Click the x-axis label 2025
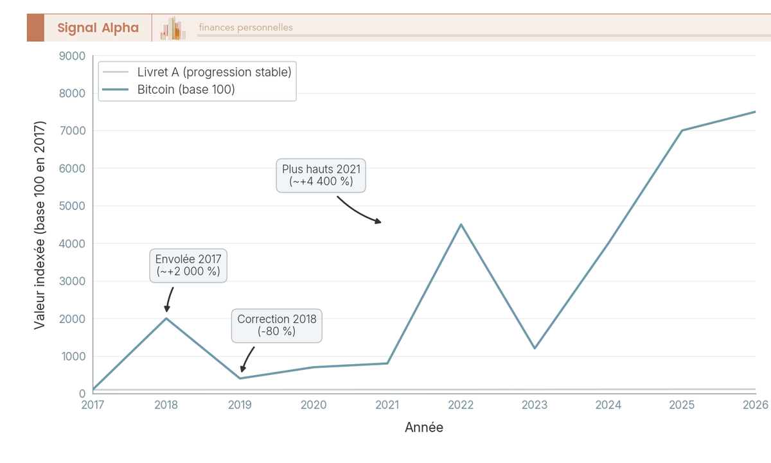Screen dimensions: 771x463 682,405
